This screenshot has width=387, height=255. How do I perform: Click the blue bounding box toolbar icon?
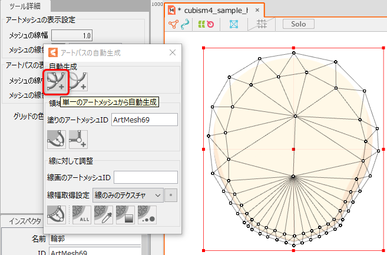coord(234,24)
